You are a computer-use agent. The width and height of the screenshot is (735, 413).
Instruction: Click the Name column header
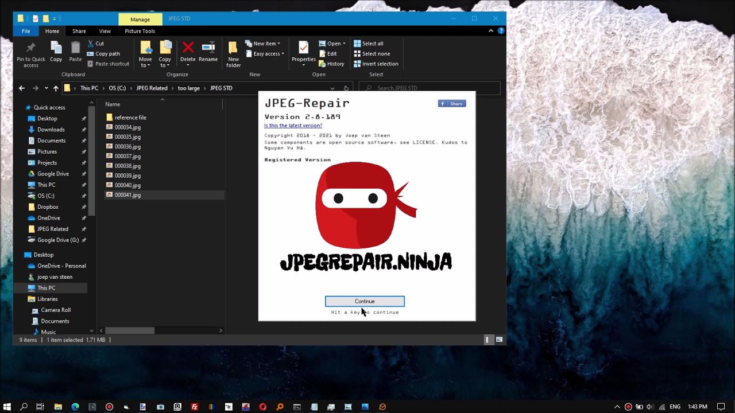[x=113, y=104]
